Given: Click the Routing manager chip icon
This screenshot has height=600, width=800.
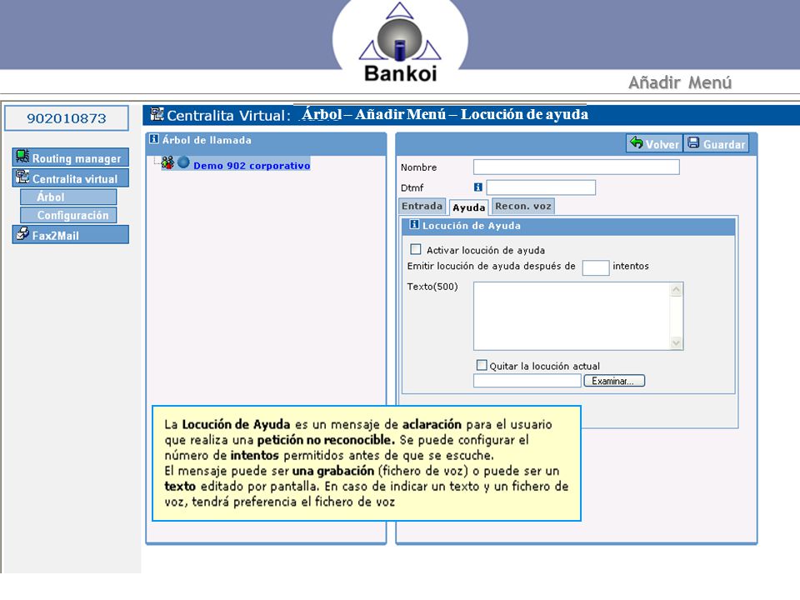Looking at the screenshot, I should point(22,156).
